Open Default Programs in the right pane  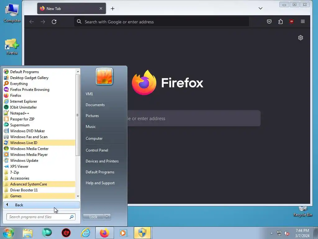coord(100,172)
